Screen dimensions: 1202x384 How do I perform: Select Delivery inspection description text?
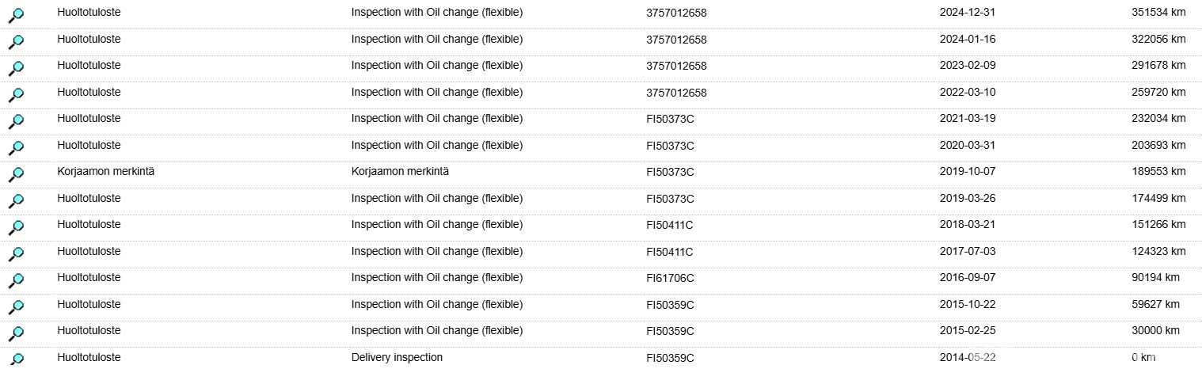[x=397, y=357]
